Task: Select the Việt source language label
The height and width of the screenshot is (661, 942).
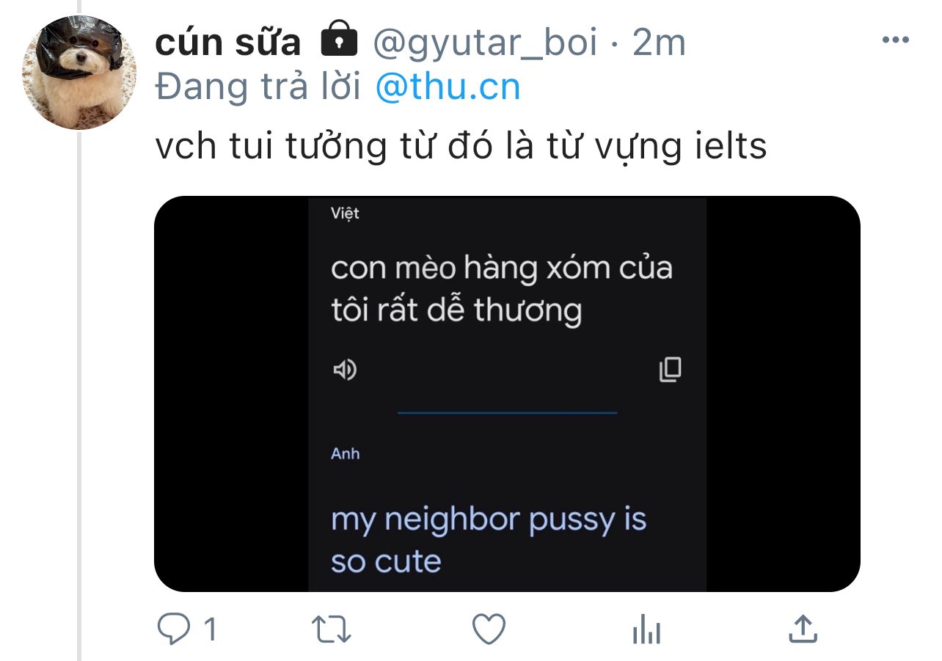Action: tap(345, 214)
